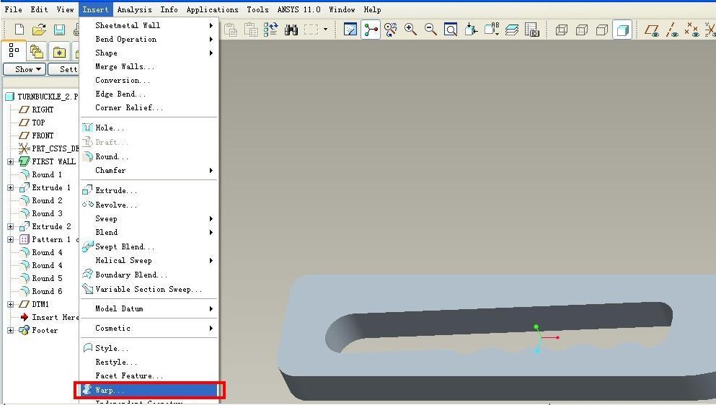This screenshot has width=716, height=405.
Task: Expand the Footer tree node
Action: (11, 330)
